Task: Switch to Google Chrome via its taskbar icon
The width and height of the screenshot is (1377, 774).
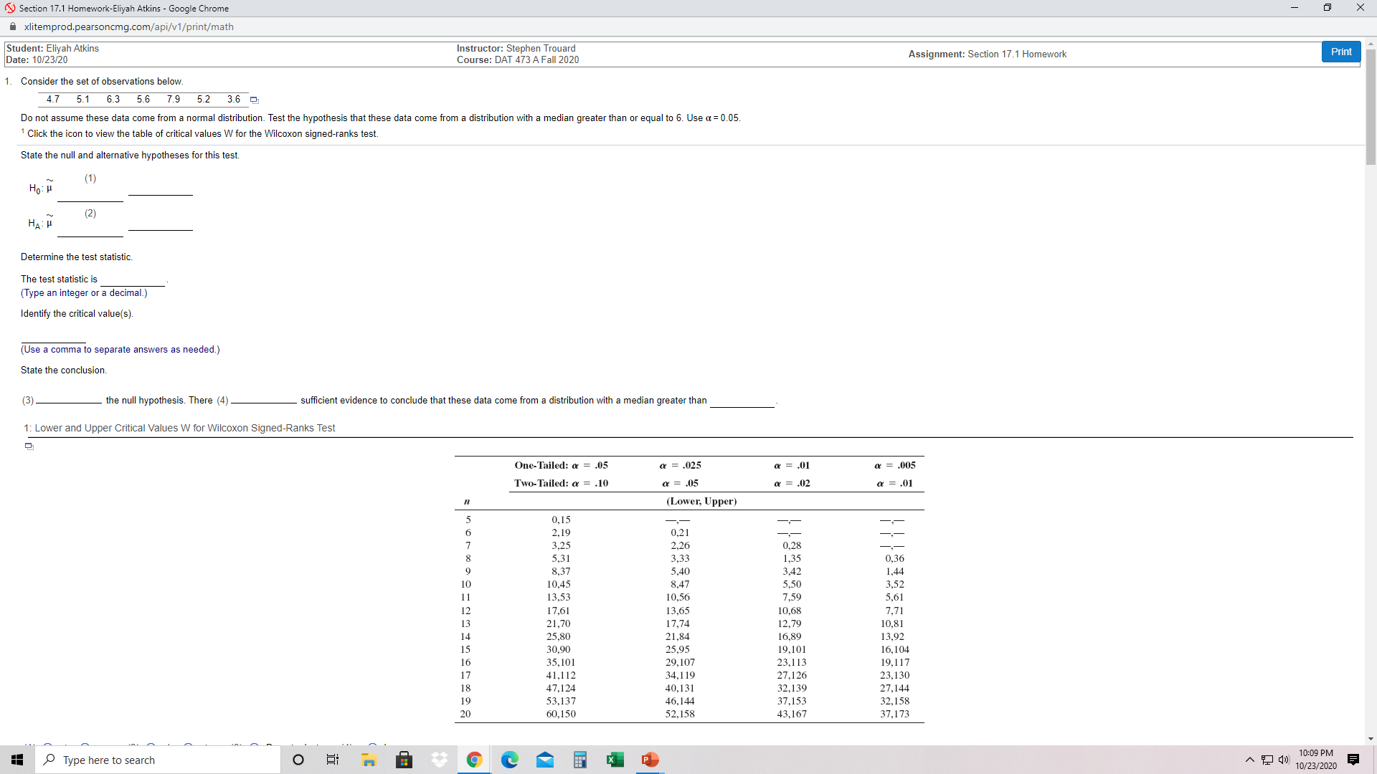Action: (474, 760)
